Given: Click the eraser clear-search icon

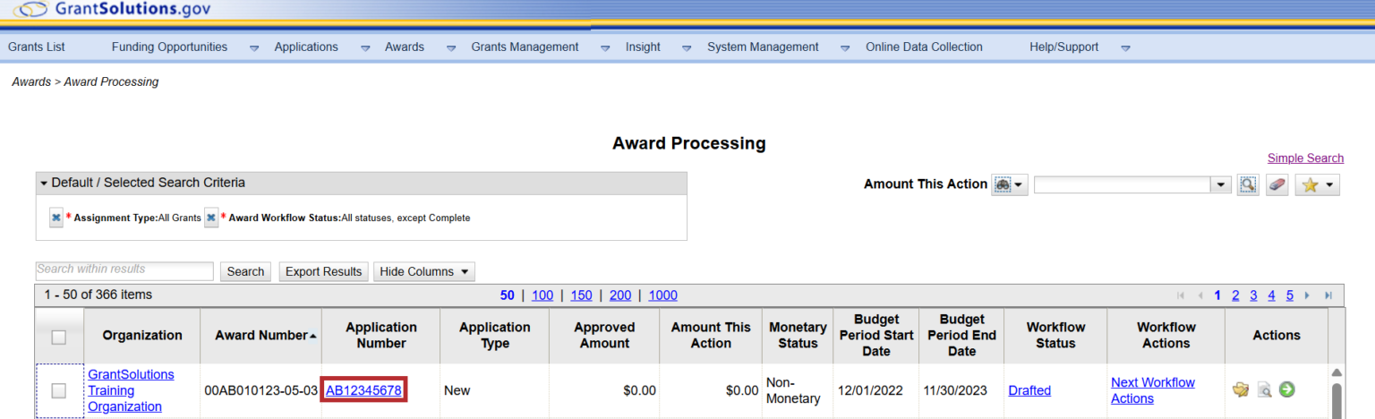Looking at the screenshot, I should tap(1277, 184).
